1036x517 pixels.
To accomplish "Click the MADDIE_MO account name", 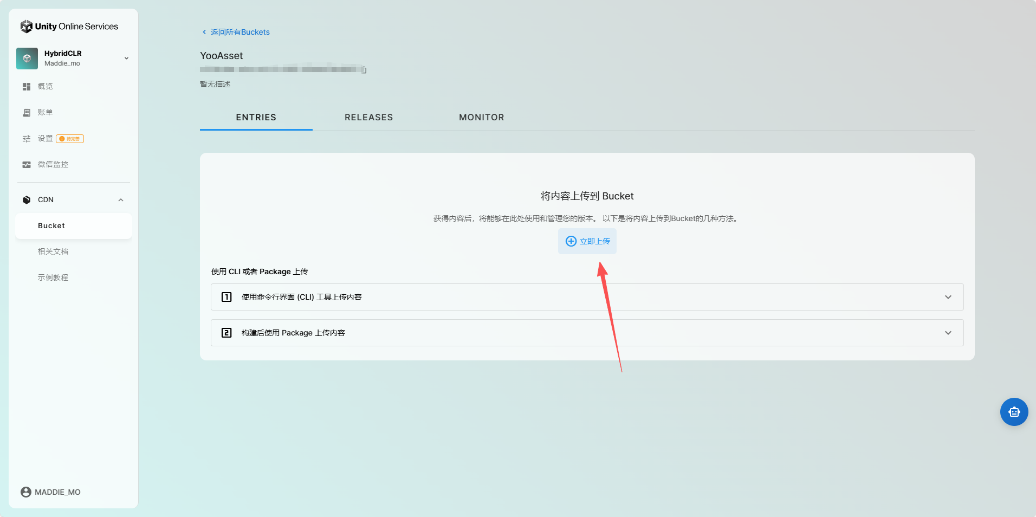I will (x=57, y=492).
